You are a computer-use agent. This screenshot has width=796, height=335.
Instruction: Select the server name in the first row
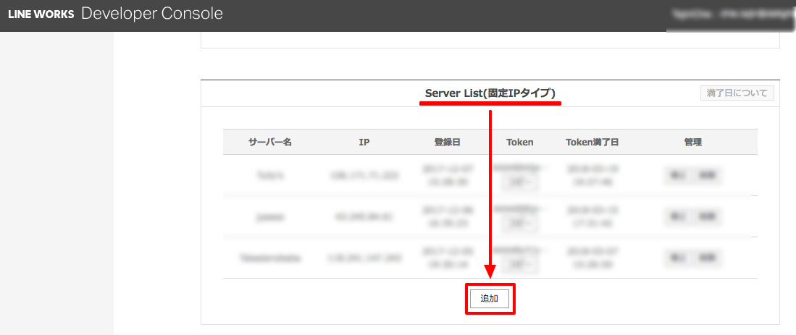[269, 175]
